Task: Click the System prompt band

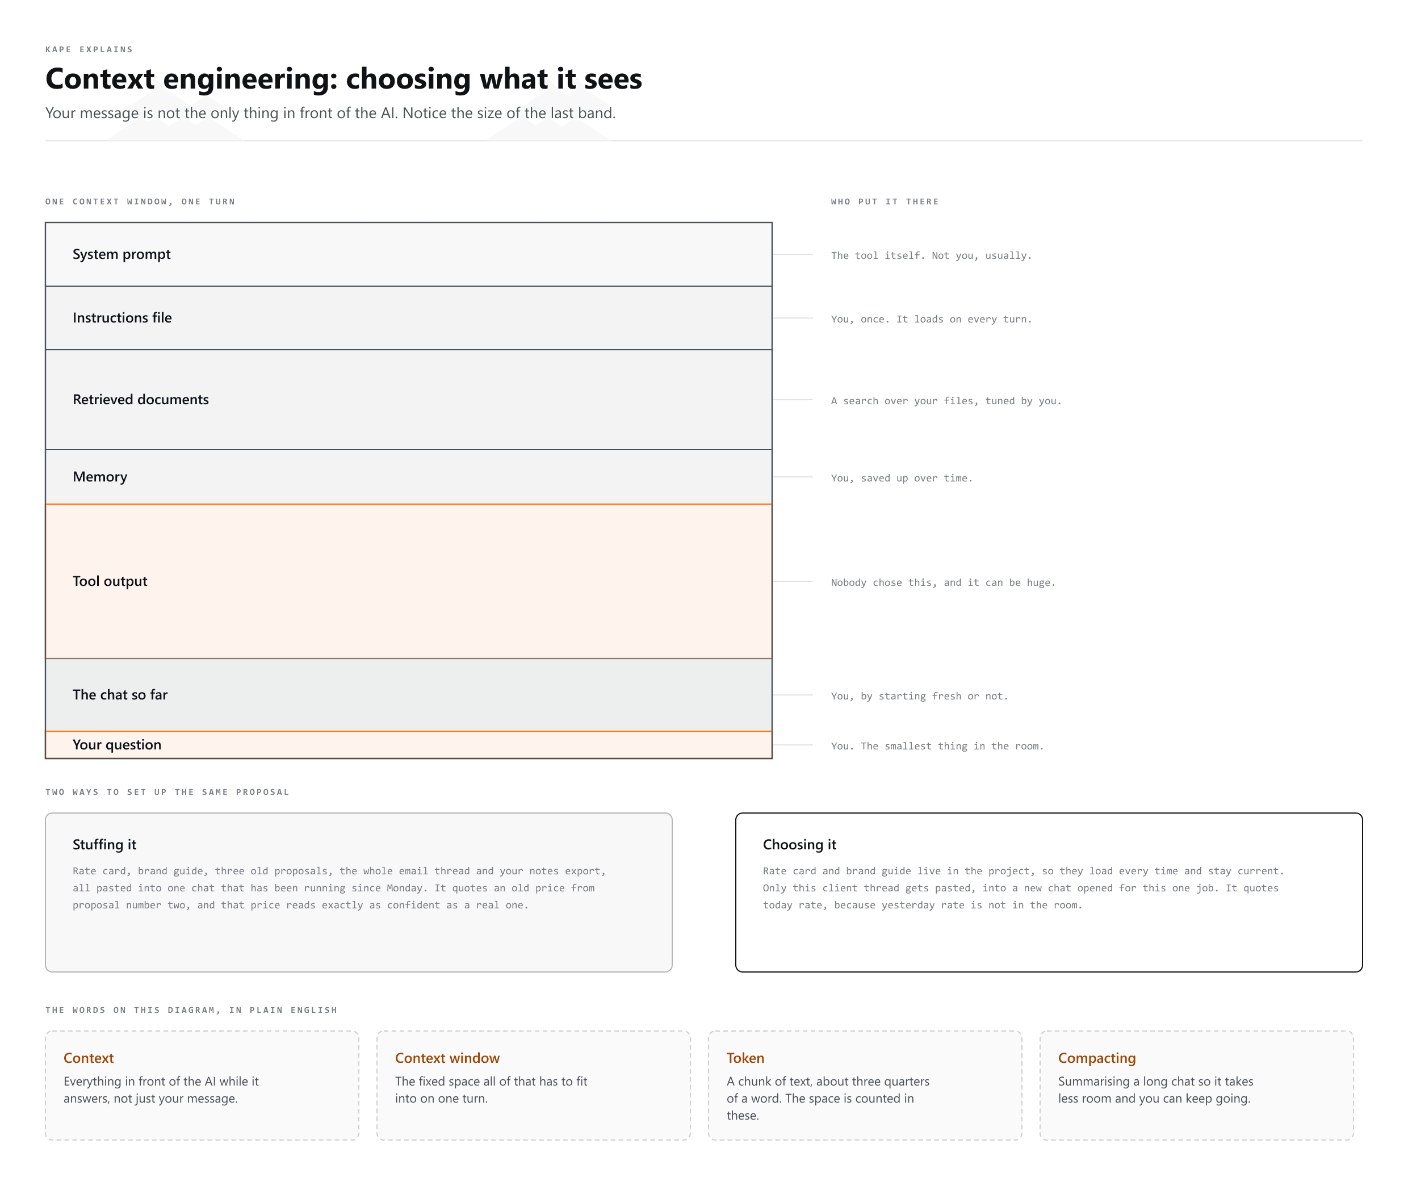Action: (408, 254)
